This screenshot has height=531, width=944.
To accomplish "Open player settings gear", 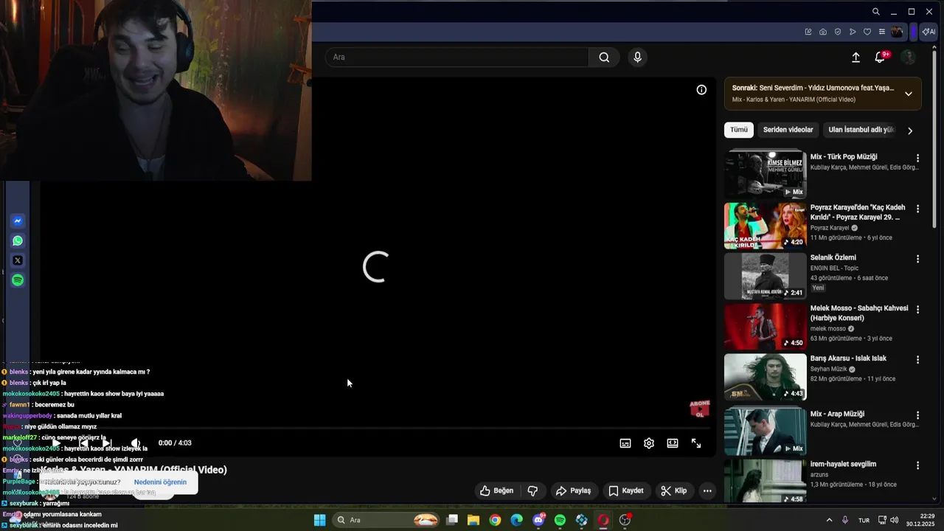I will pos(649,443).
